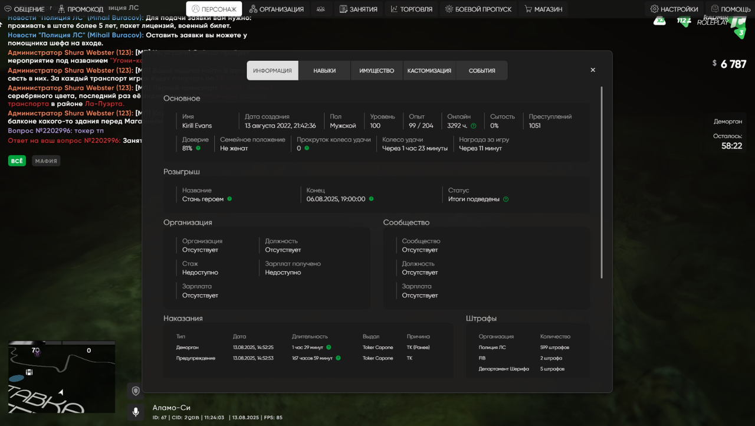Open the ОРГАНИЗАЦИЯ menu
The image size is (755, 426).
(x=276, y=9)
